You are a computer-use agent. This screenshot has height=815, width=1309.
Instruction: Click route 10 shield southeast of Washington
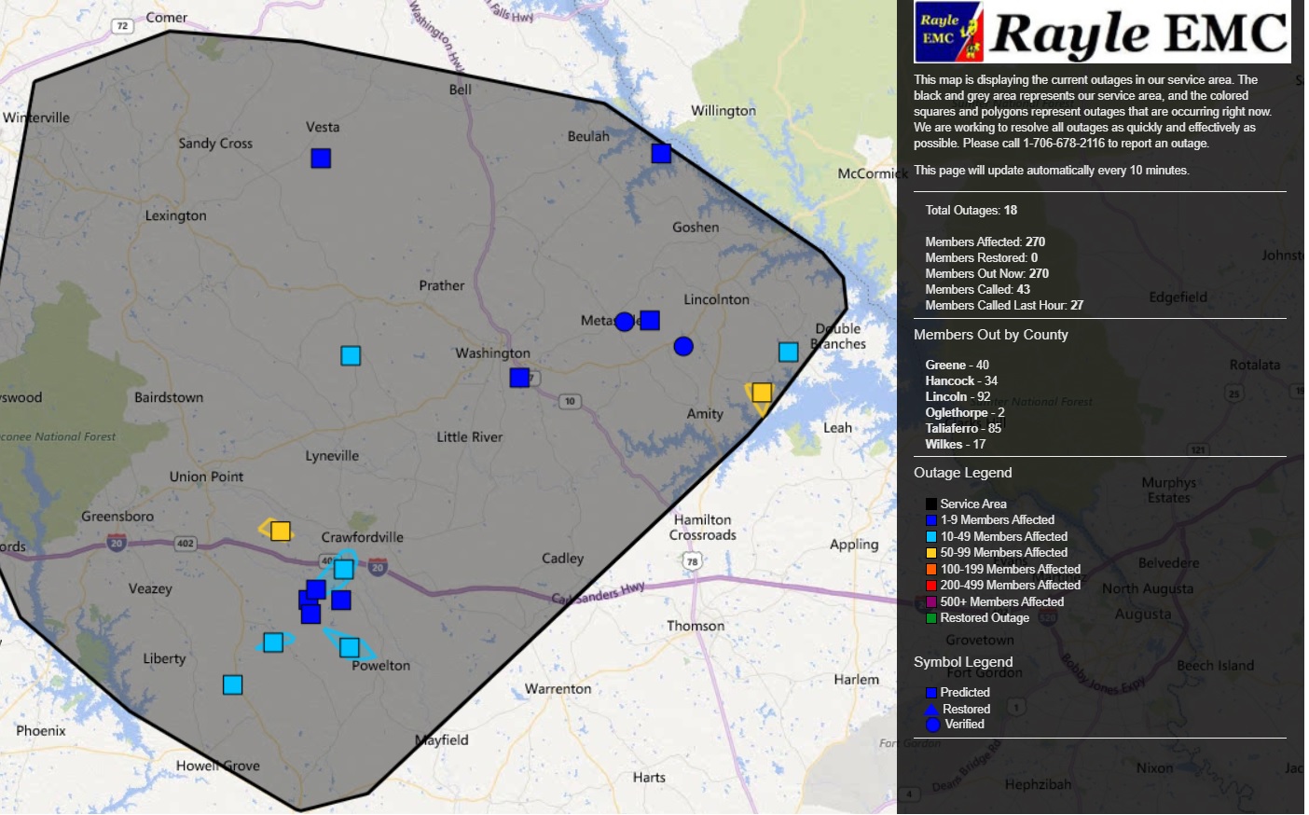[x=570, y=401]
